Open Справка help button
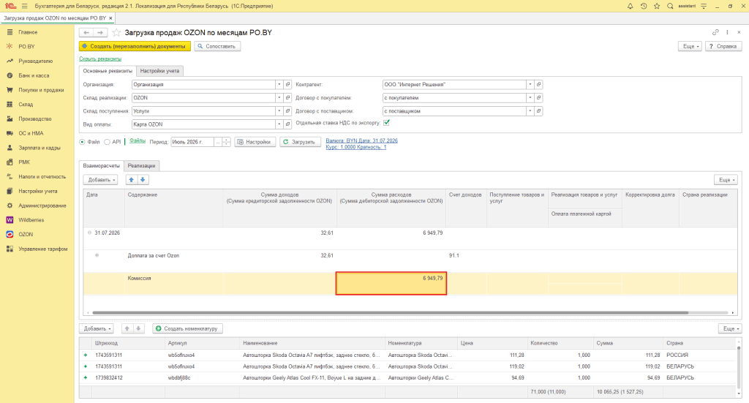 tap(723, 46)
